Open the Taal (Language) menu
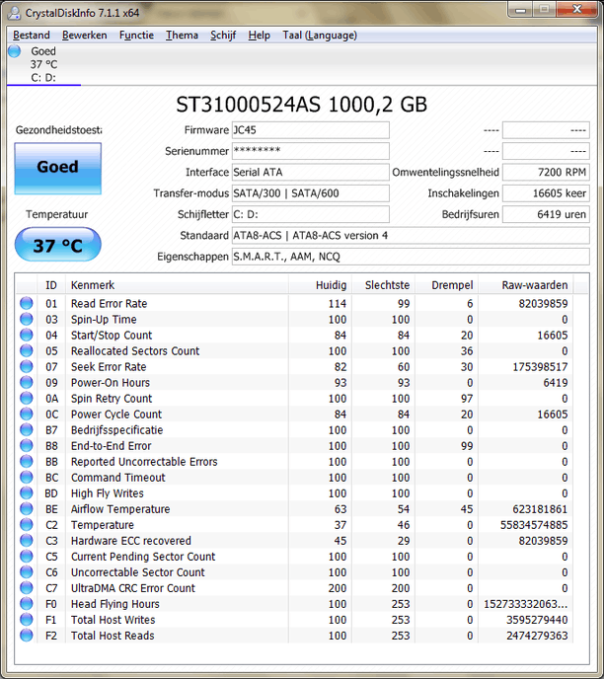The image size is (604, 679). click(x=320, y=36)
